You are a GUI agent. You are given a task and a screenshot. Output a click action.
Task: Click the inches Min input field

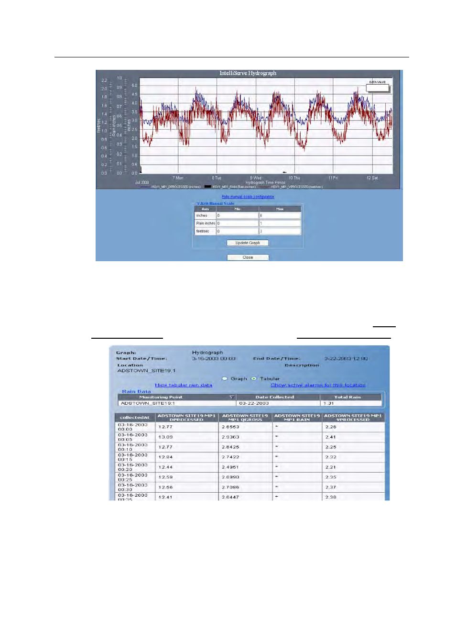[x=237, y=216]
